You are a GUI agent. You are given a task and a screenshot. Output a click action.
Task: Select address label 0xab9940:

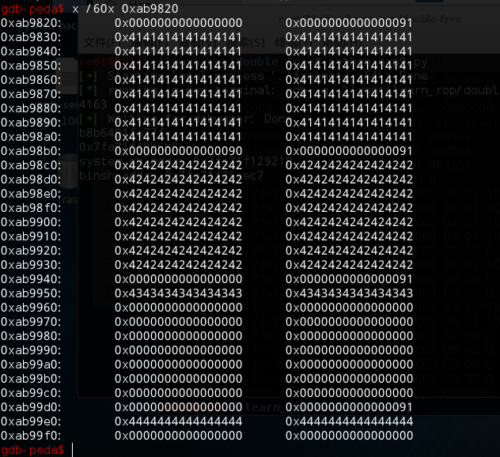coord(31,279)
